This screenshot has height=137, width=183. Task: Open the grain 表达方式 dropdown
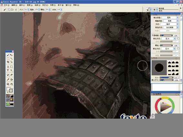point(168,48)
